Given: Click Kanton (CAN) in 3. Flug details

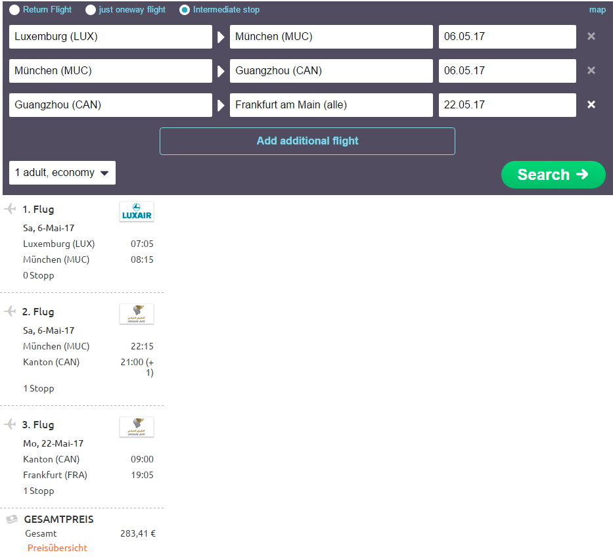Looking at the screenshot, I should click(51, 459).
